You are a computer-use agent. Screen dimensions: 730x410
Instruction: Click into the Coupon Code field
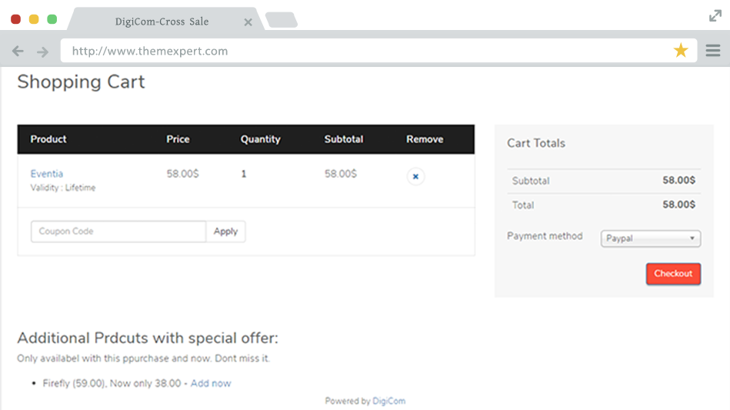[x=118, y=232]
